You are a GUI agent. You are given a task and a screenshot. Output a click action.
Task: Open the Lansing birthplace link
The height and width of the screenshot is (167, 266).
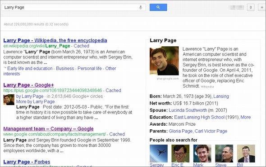(221, 96)
